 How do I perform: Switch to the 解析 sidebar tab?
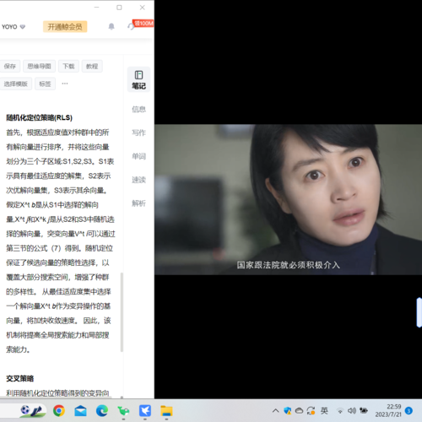pos(139,203)
